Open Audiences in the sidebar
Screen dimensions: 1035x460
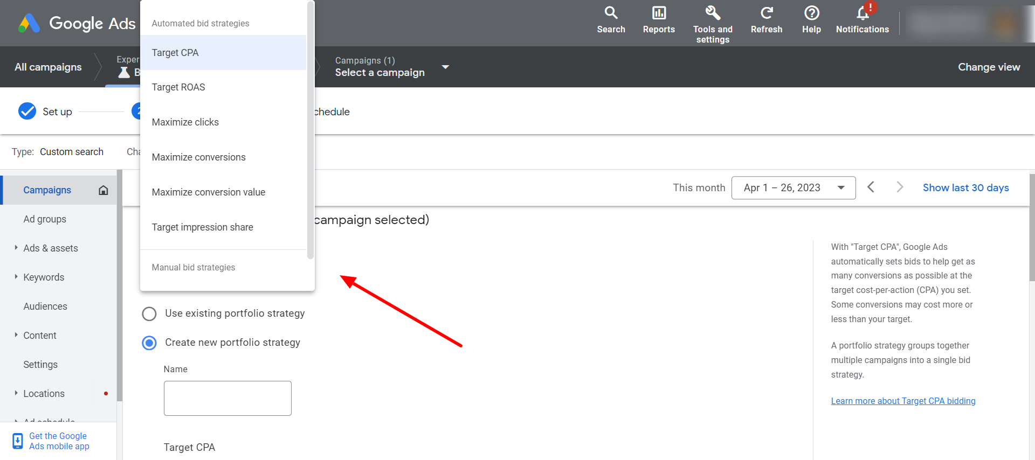[45, 306]
